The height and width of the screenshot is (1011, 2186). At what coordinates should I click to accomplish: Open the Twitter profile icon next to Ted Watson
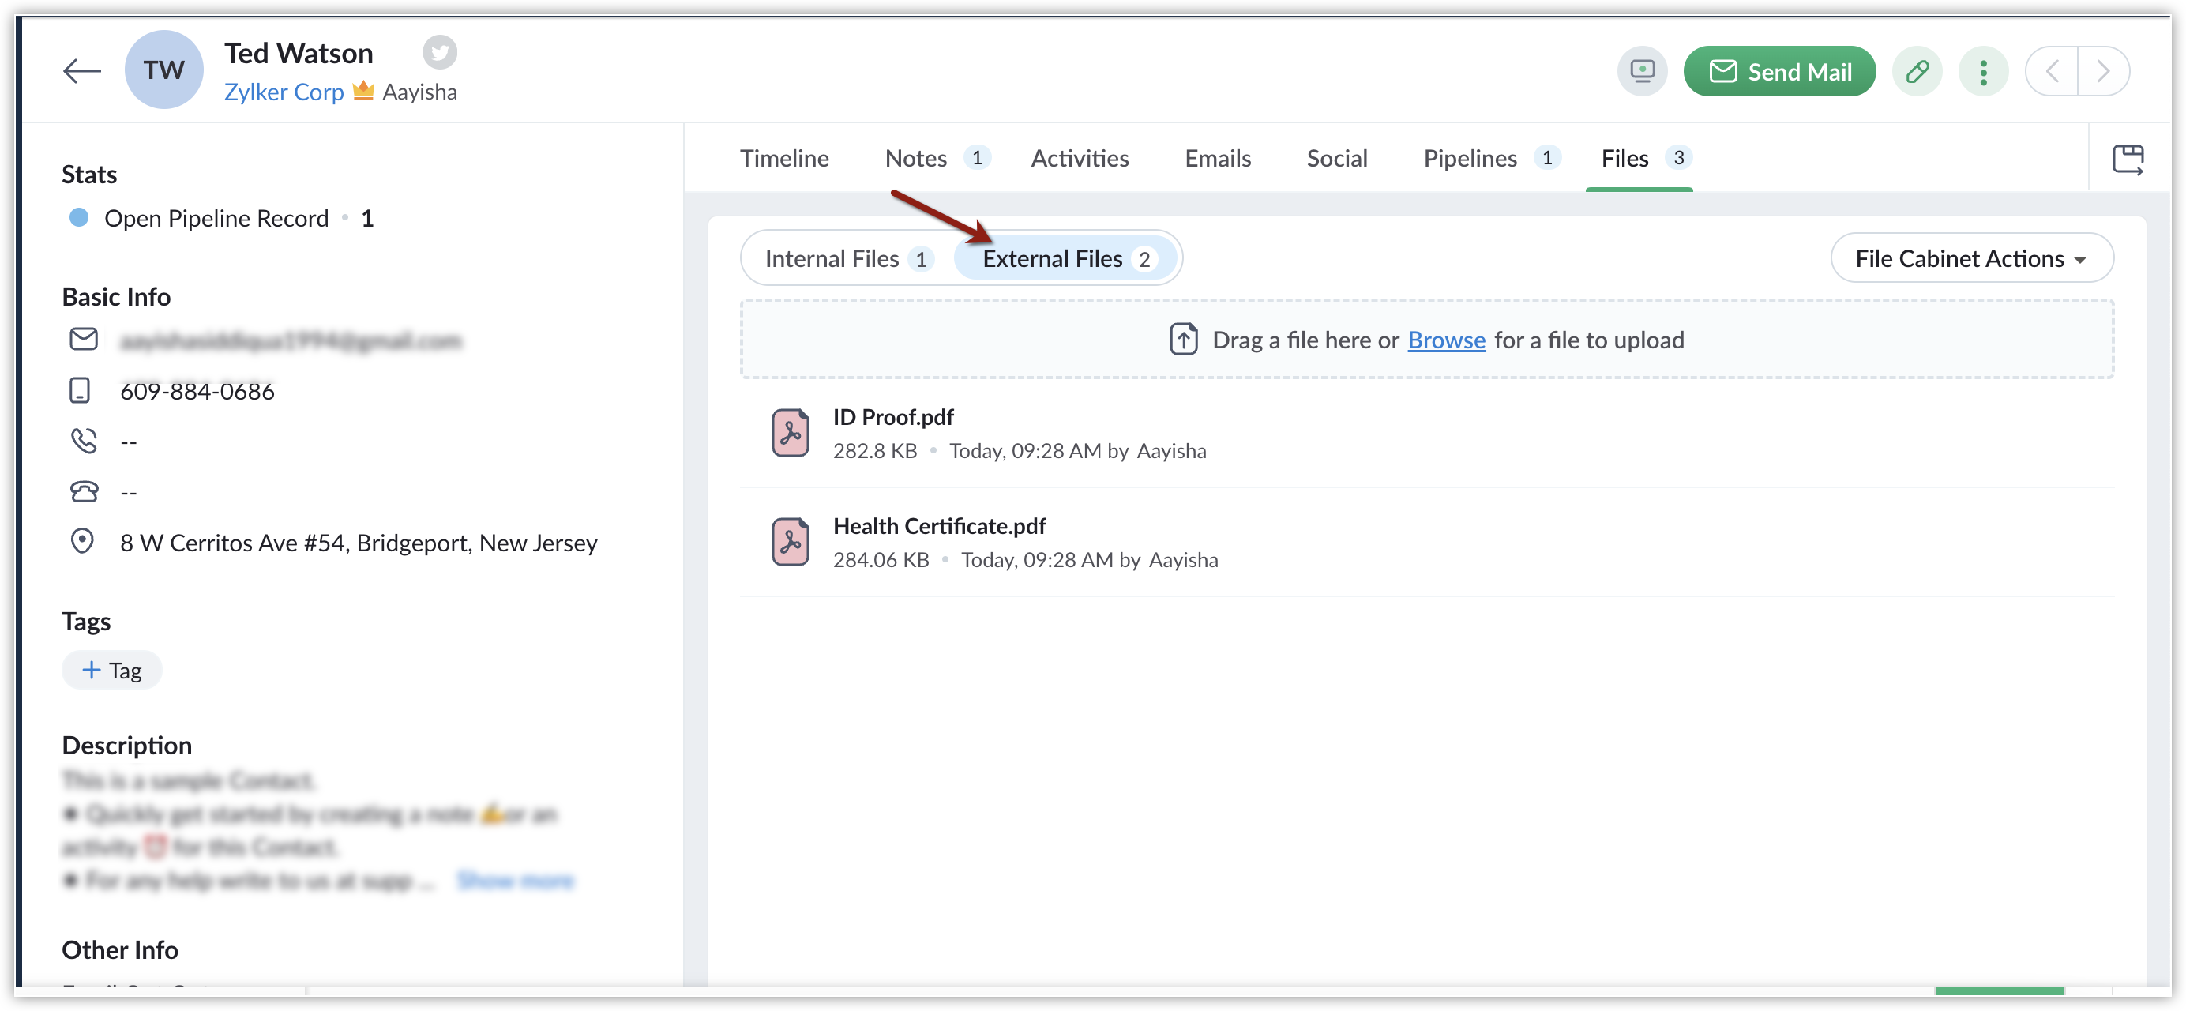pos(440,53)
